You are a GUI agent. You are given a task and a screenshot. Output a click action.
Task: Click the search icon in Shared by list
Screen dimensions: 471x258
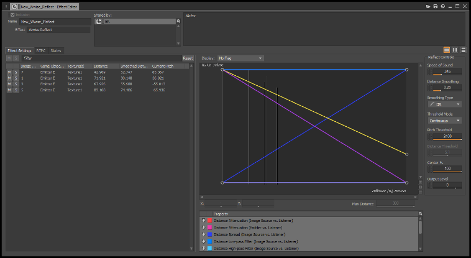click(x=178, y=21)
